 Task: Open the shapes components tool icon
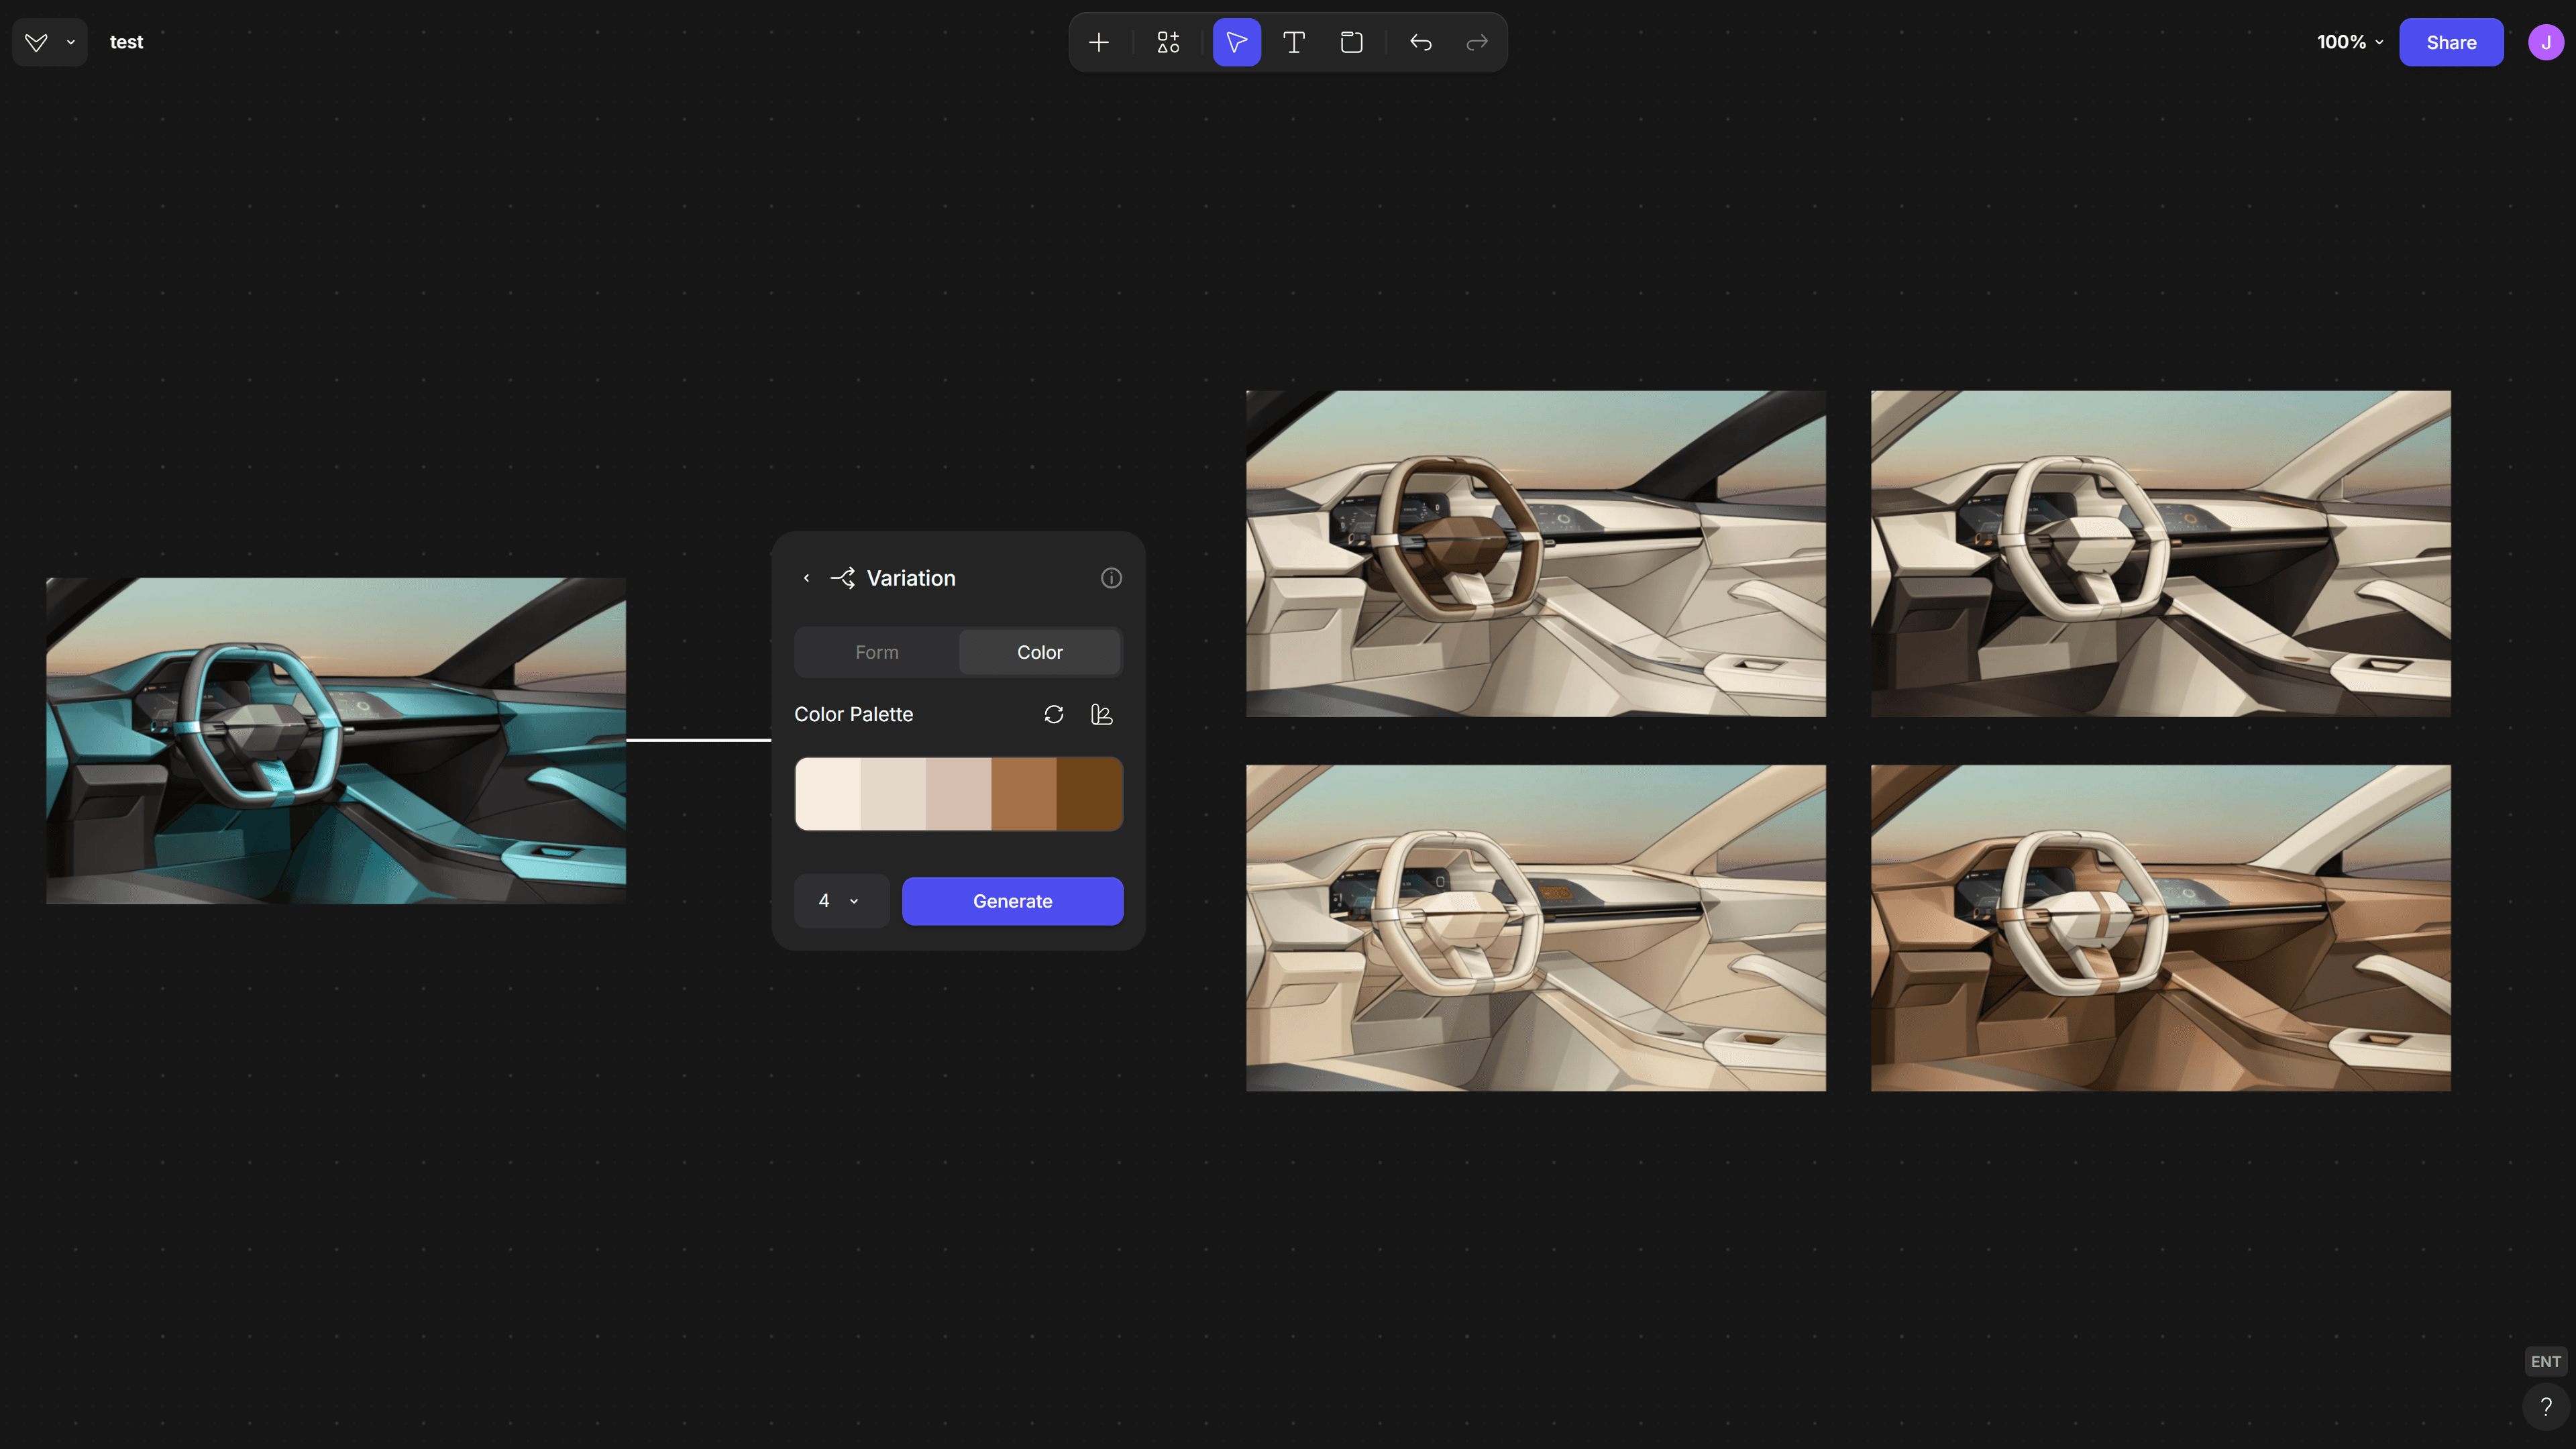[1168, 42]
